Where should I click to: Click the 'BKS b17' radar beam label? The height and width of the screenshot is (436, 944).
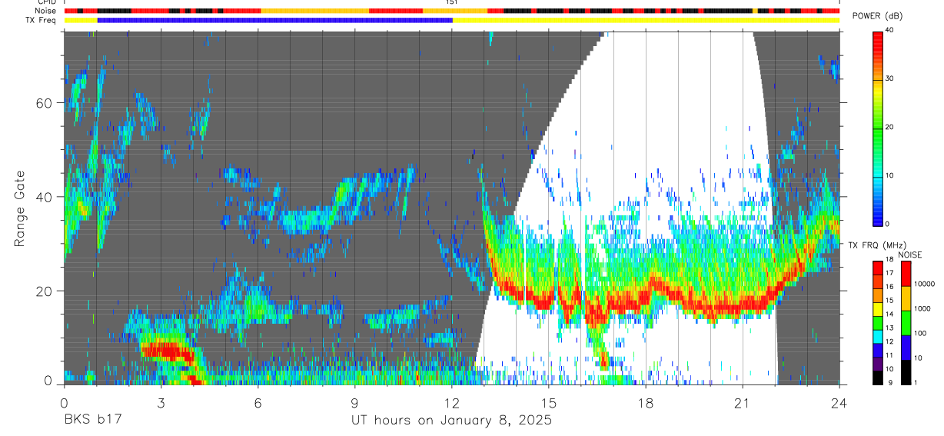point(92,420)
